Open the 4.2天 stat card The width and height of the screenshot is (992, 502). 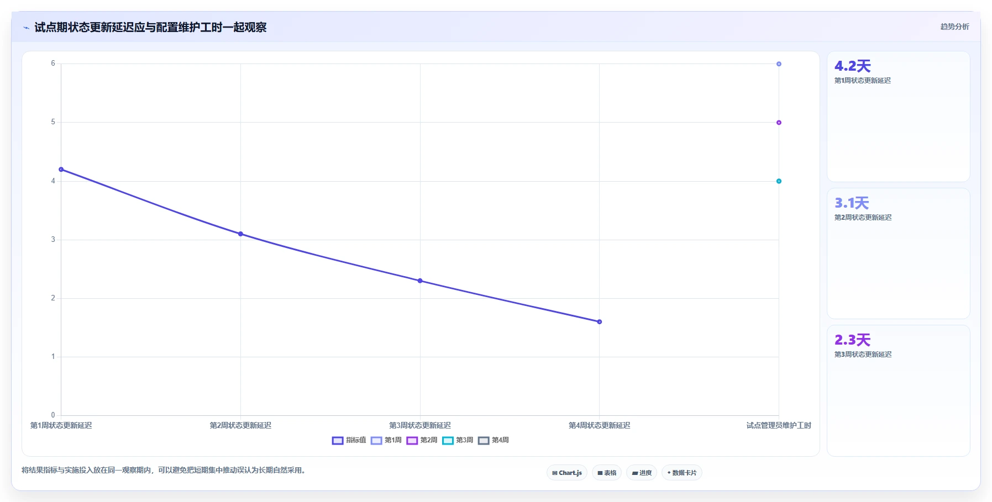pyautogui.click(x=898, y=117)
